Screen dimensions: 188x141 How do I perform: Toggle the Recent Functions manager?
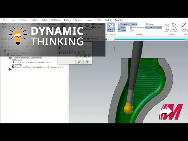(154, 27)
